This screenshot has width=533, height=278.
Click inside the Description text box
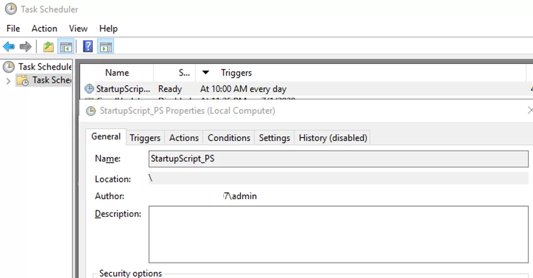pyautogui.click(x=339, y=235)
